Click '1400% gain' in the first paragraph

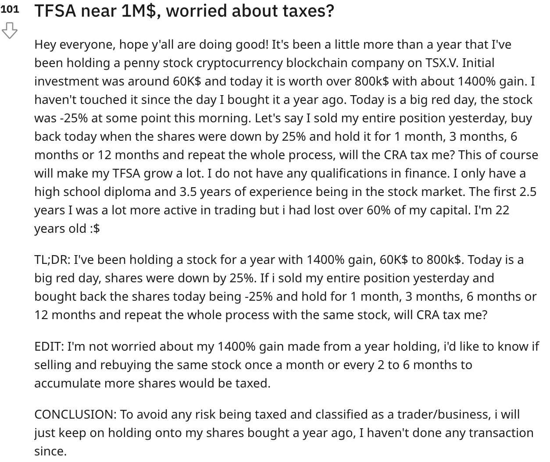[491, 82]
